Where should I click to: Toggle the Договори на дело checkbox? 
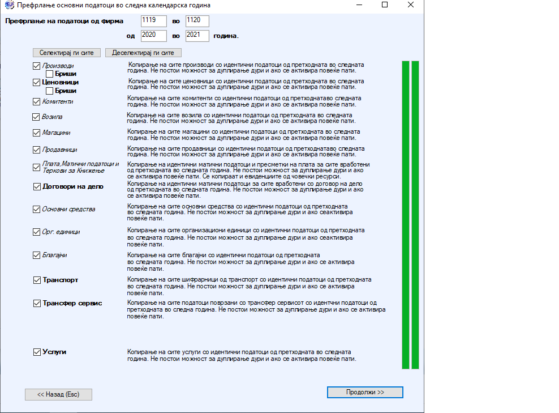pos(37,187)
